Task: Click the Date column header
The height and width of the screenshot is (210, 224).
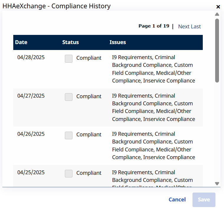Action: click(x=21, y=42)
